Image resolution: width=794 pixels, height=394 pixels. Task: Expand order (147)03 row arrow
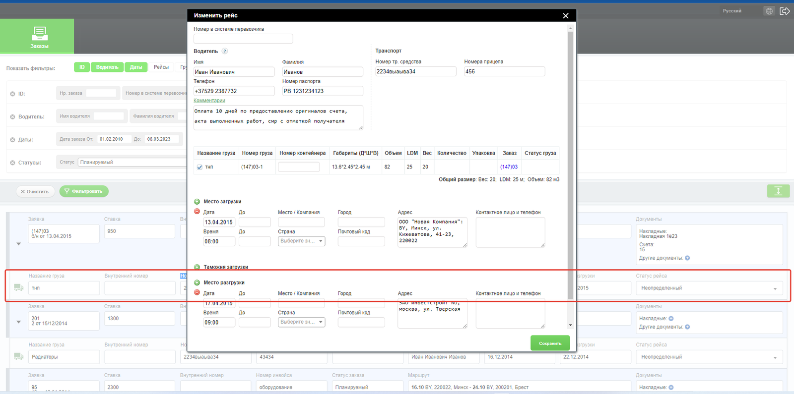pos(19,244)
